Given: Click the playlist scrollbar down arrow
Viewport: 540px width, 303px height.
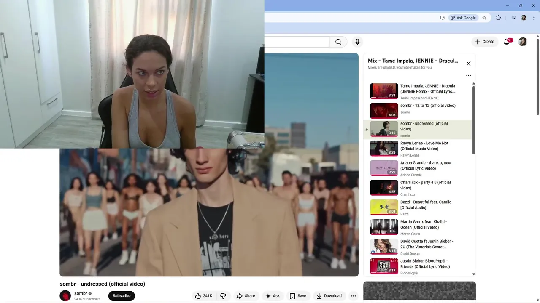Looking at the screenshot, I should 473,274.
